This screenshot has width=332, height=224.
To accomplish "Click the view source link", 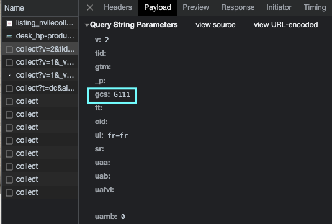I will [x=215, y=25].
